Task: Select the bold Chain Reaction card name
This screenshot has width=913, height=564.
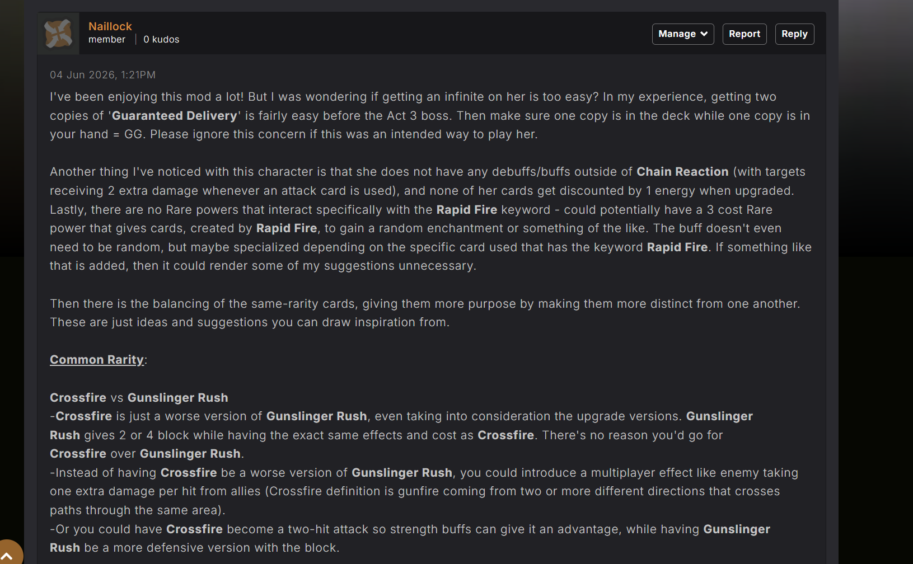Action: pos(682,172)
